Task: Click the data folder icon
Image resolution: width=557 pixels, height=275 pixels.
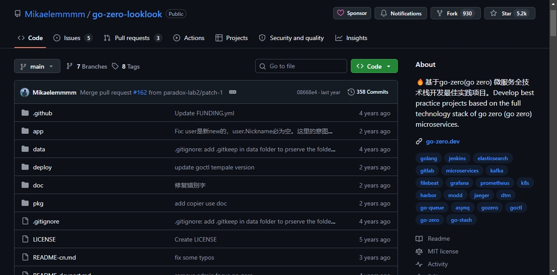Action: (x=25, y=149)
